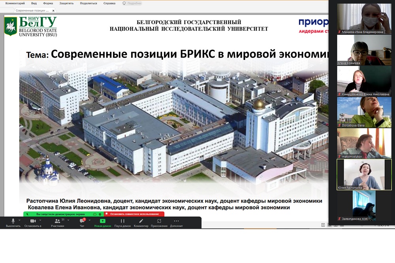Expand the participants options arrow
This screenshot has height=263, width=395.
[68, 220]
